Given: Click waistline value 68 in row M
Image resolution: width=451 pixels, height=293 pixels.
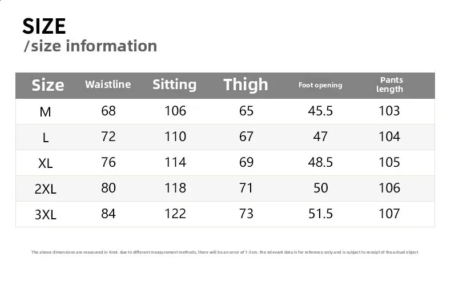Looking at the screenshot, I should pyautogui.click(x=108, y=111).
